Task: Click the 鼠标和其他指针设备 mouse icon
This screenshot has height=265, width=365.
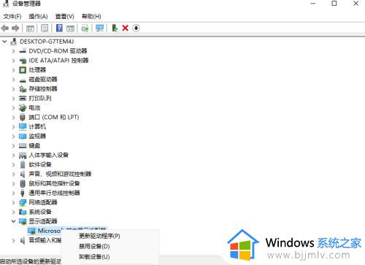Action: [x=23, y=183]
